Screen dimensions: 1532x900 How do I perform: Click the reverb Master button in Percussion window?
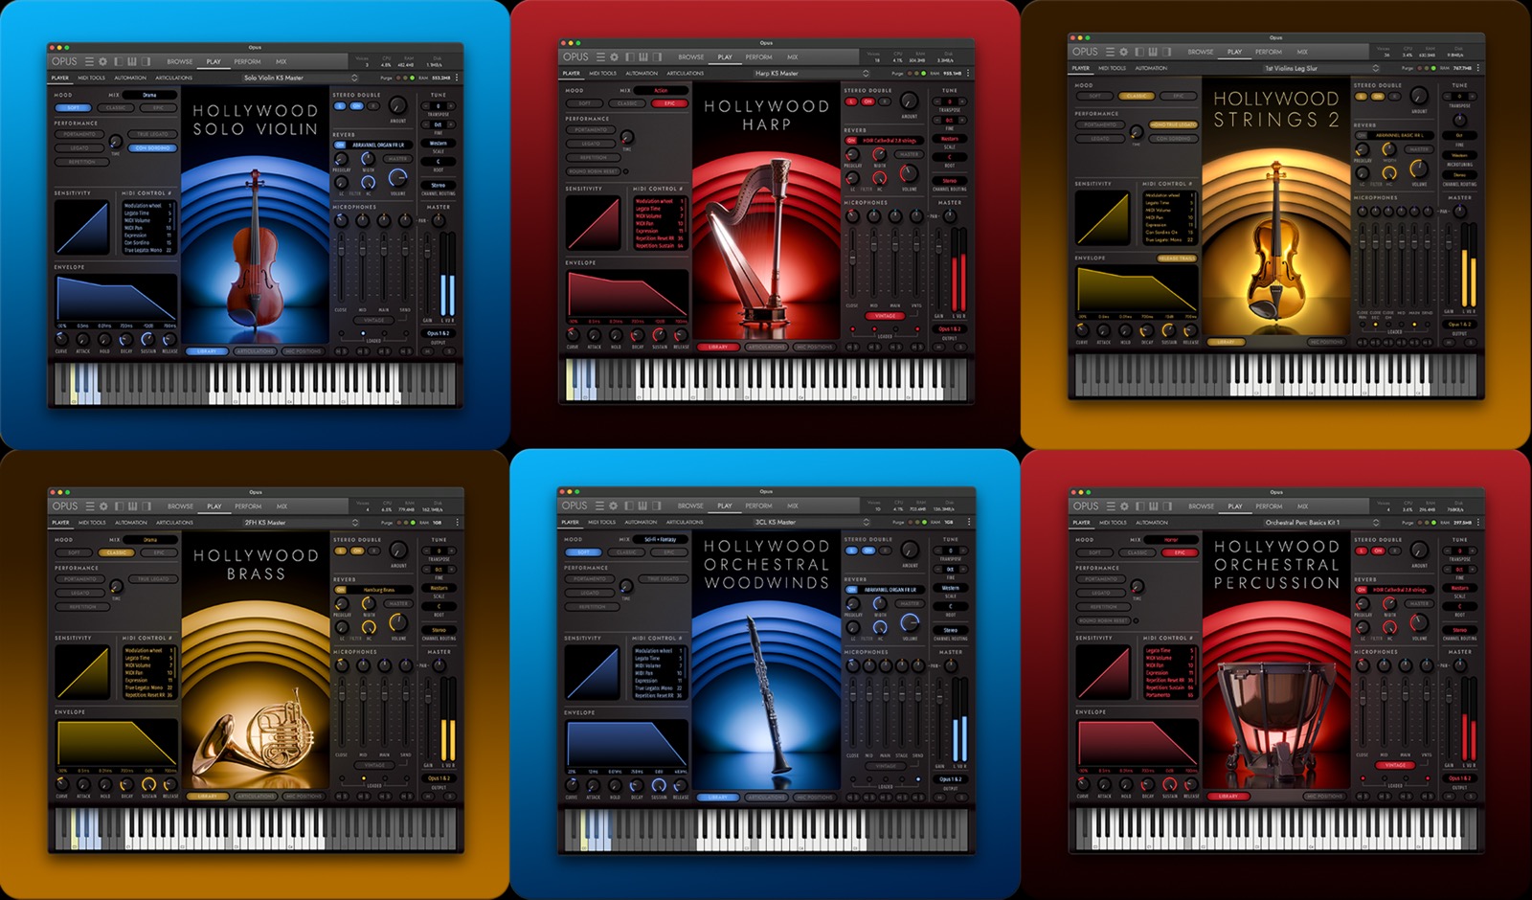click(1419, 604)
